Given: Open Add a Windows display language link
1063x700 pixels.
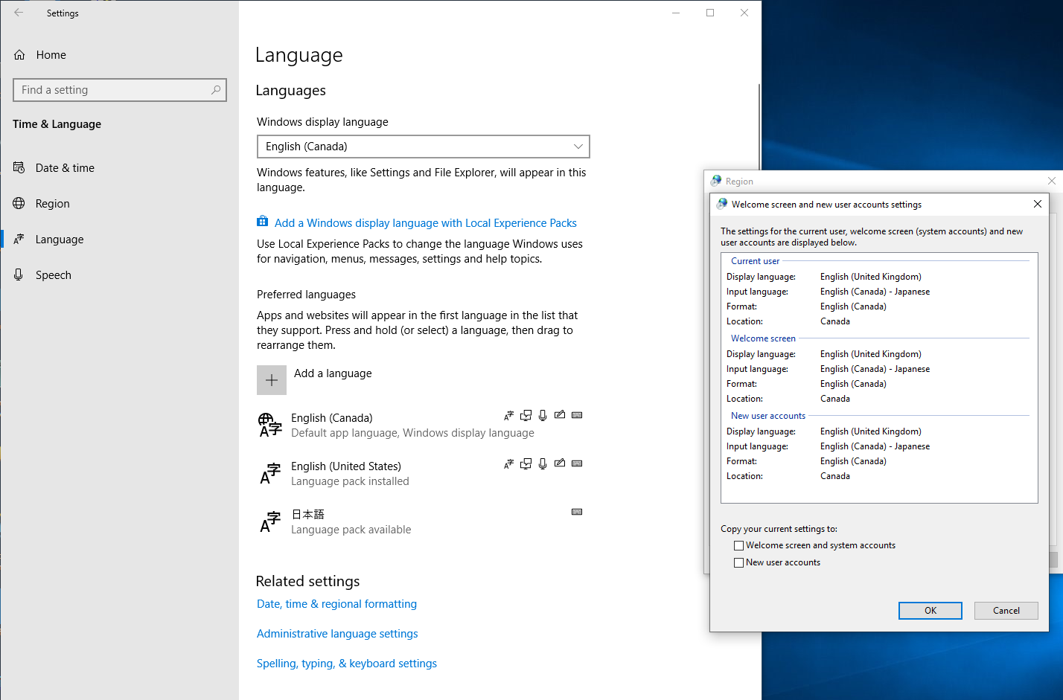Looking at the screenshot, I should (426, 223).
